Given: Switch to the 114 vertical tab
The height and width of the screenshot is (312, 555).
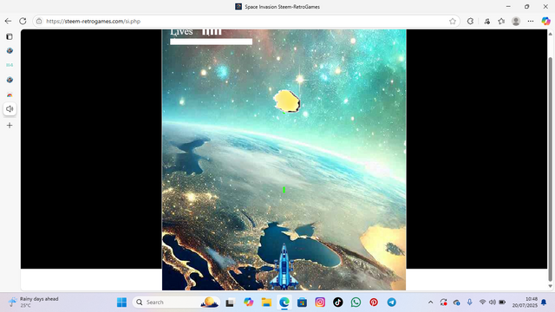Looking at the screenshot, I should (10, 65).
